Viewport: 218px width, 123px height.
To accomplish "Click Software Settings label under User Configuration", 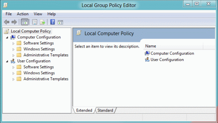I will [39, 67].
